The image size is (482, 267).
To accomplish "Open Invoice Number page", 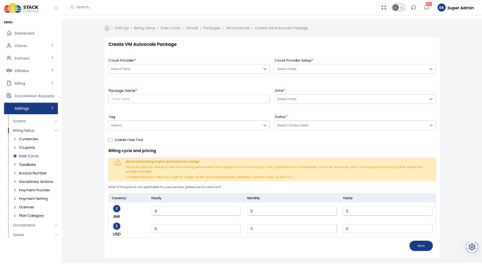I will pyautogui.click(x=32, y=173).
